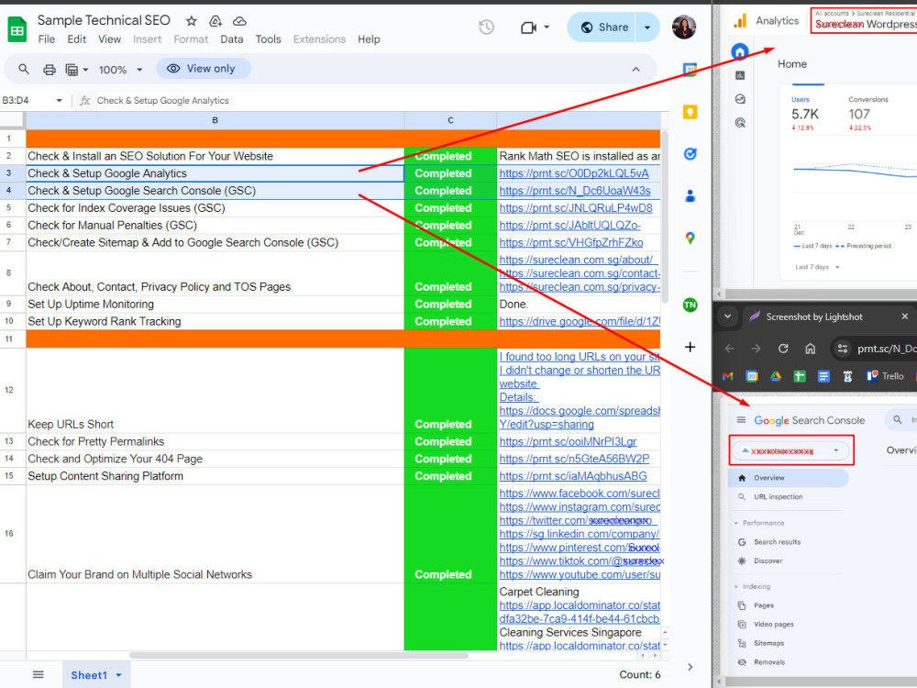Click the sheet vertical scrollbar
Viewport: 917px width, 688px height.
coord(664,216)
